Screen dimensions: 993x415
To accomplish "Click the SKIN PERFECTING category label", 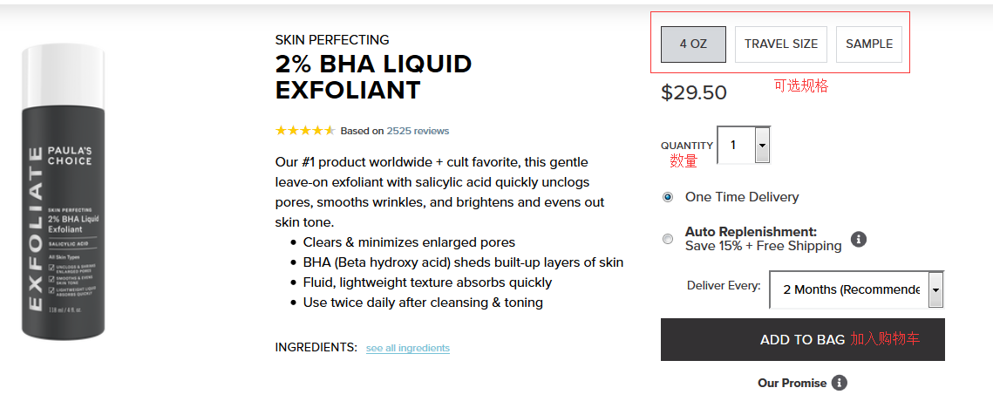I will [x=332, y=40].
